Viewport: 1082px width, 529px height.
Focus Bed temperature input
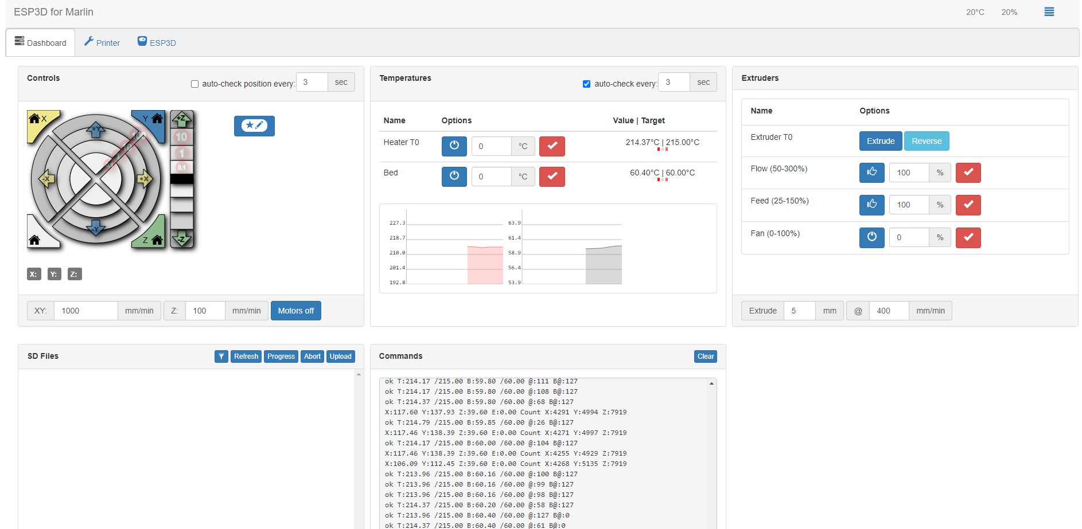[492, 177]
